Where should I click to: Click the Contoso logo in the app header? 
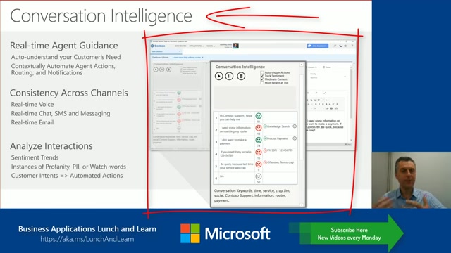click(158, 46)
